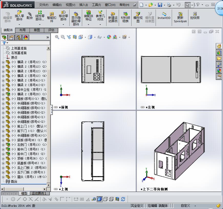Click the Edit Appearance color ball icon
This screenshot has height=209, width=223.
point(109,37)
